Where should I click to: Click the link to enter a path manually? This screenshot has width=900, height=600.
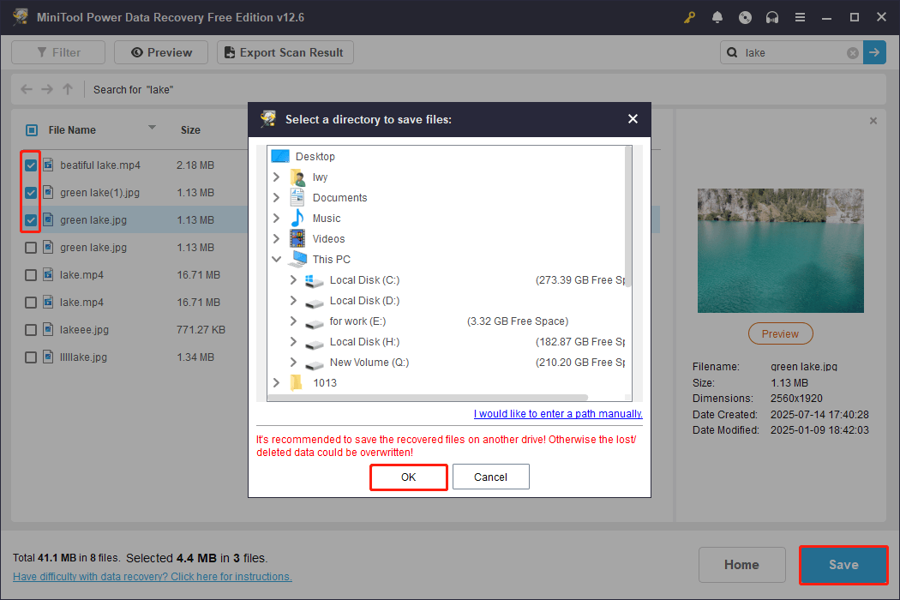coord(558,413)
